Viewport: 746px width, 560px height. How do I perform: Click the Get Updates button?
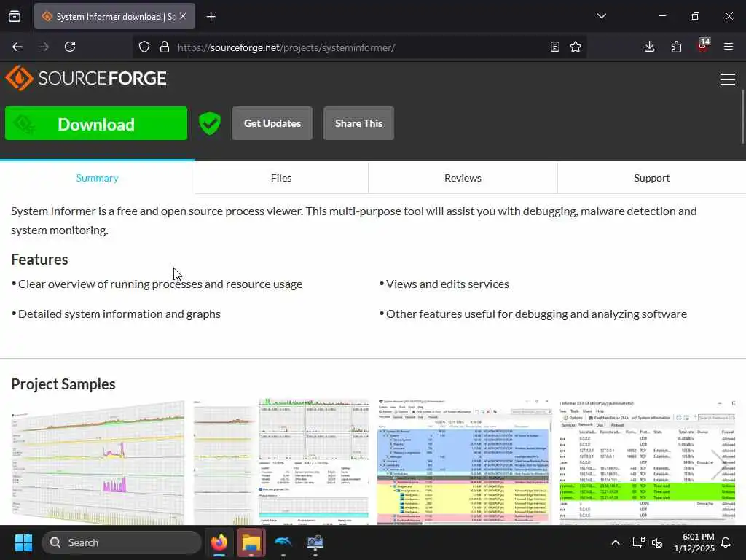pyautogui.click(x=272, y=123)
